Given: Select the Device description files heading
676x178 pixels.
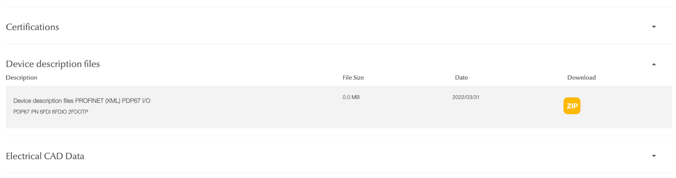Looking at the screenshot, I should pos(53,64).
